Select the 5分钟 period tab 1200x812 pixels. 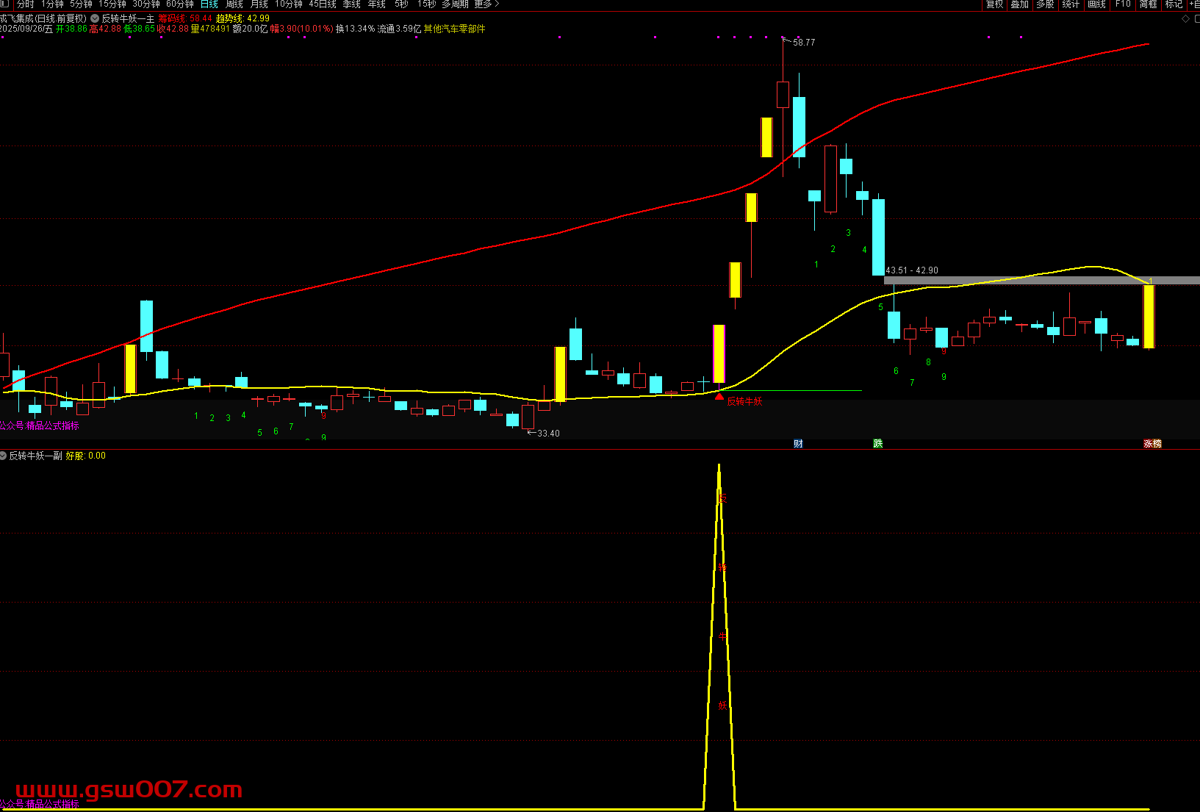pyautogui.click(x=81, y=4)
